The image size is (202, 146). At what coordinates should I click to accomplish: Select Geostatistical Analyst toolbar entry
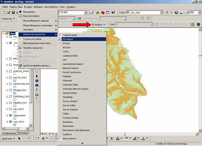coord(82,64)
